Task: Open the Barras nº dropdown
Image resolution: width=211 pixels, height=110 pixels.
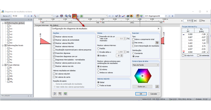Action: pyautogui.click(x=25, y=16)
